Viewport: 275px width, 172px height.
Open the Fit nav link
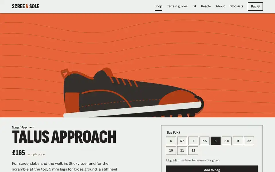click(x=194, y=6)
